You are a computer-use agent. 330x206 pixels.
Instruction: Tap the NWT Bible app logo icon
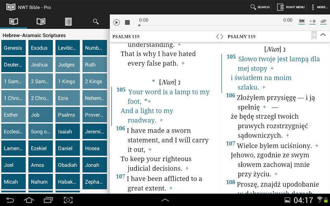(x=11, y=7)
